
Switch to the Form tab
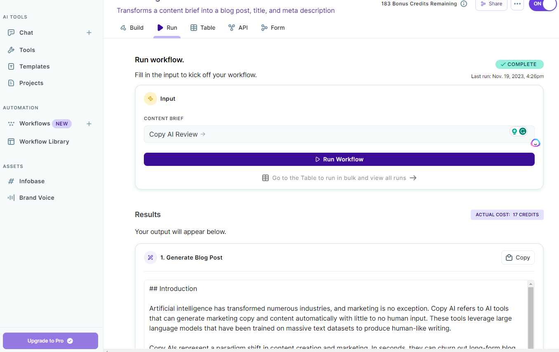coord(273,28)
